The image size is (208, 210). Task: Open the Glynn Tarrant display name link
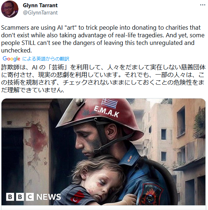(x=40, y=5)
